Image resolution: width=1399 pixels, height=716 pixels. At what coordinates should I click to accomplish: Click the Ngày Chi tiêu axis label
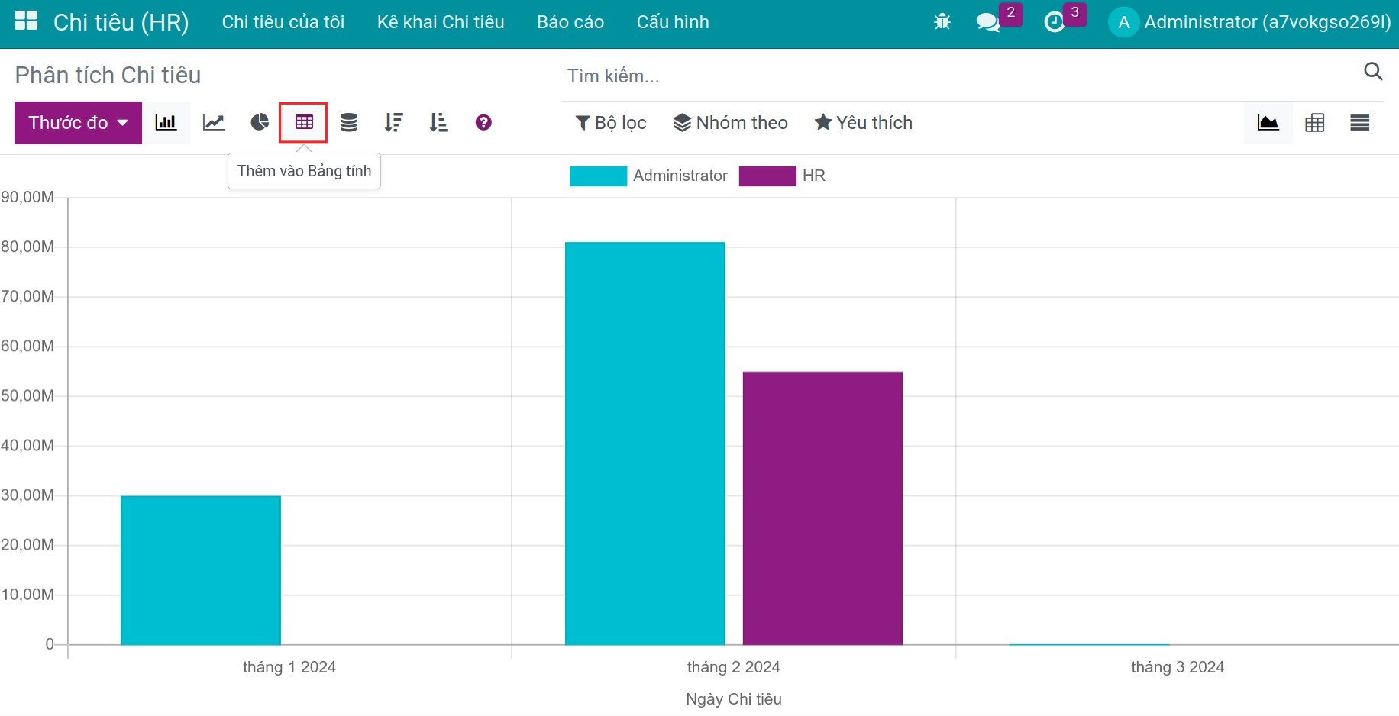[x=734, y=699]
